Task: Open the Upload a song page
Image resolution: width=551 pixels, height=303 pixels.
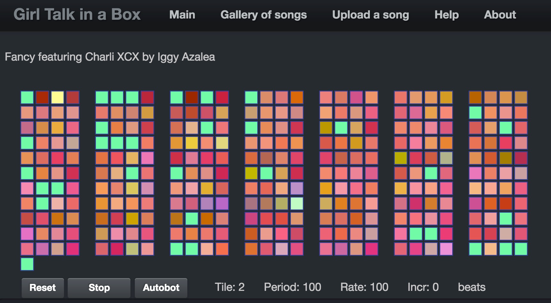Action: 370,15
